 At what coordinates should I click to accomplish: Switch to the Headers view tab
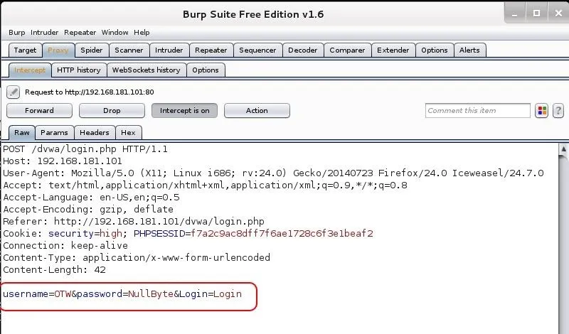tap(95, 133)
